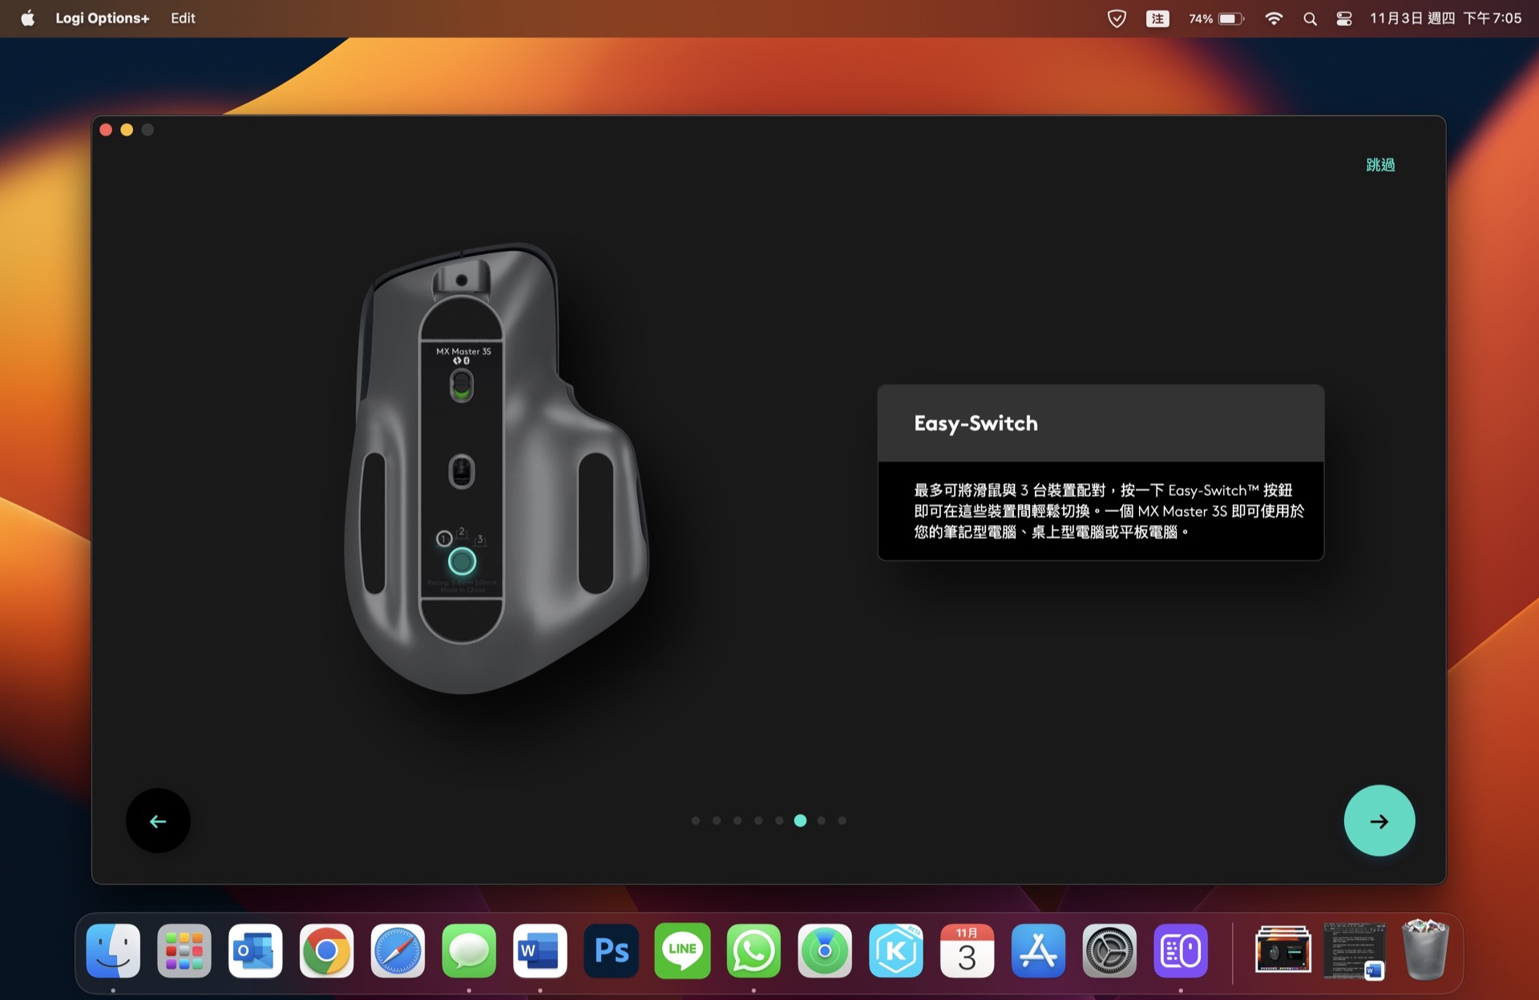Jump to the first page indicator dot
The height and width of the screenshot is (1000, 1539).
tap(696, 821)
